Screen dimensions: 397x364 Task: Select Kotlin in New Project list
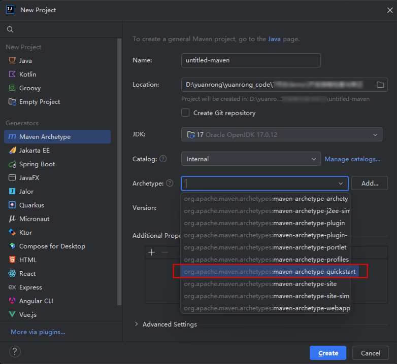pyautogui.click(x=27, y=75)
